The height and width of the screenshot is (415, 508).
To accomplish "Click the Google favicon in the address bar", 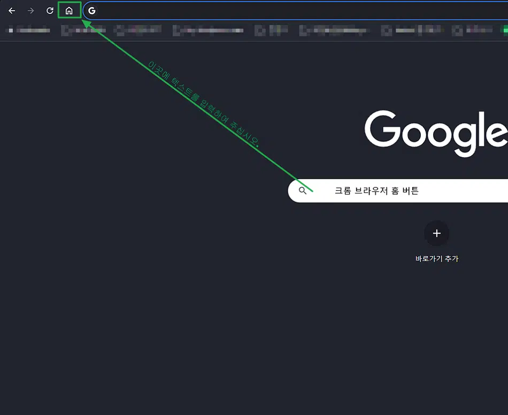I will coord(91,10).
